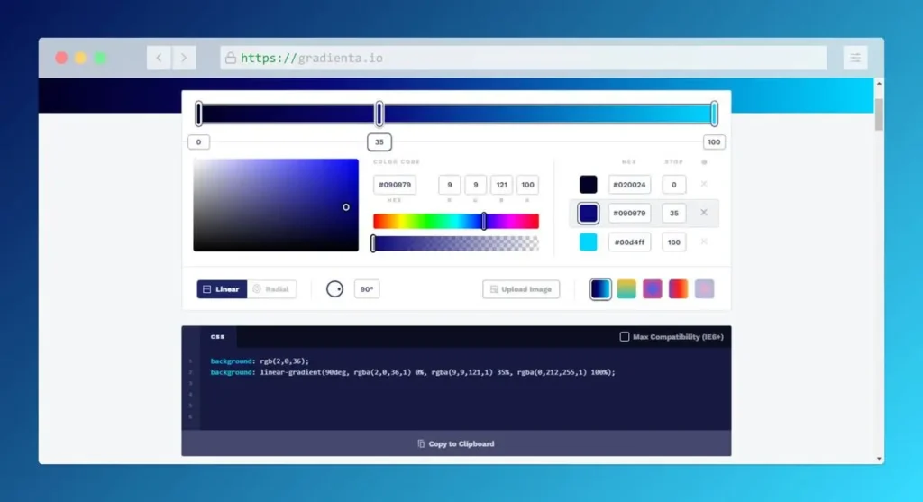Select the CSS tab

(218, 337)
